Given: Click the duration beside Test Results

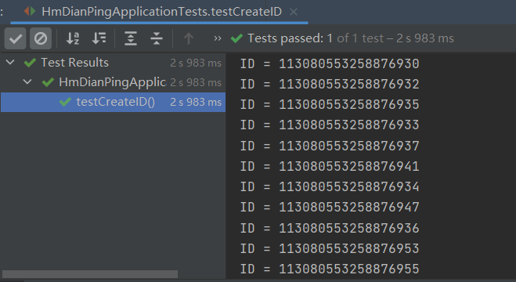Looking at the screenshot, I should point(196,63).
